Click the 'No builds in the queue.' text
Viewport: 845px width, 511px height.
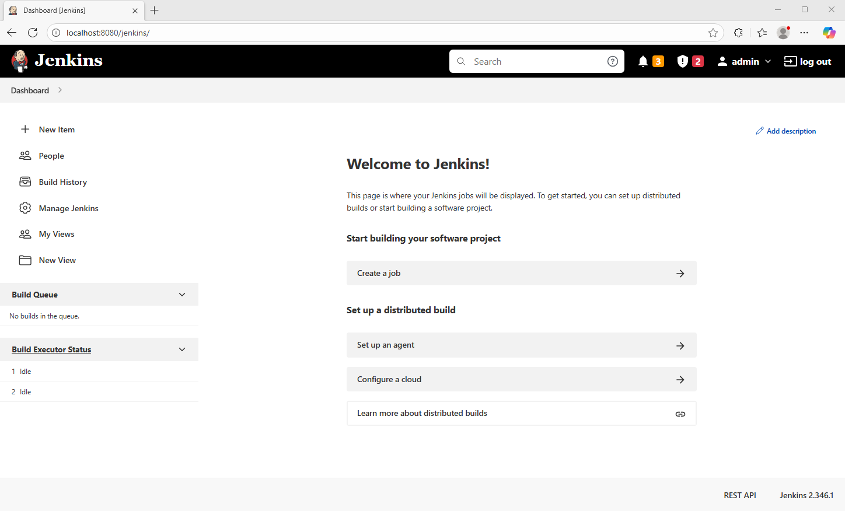coord(44,316)
